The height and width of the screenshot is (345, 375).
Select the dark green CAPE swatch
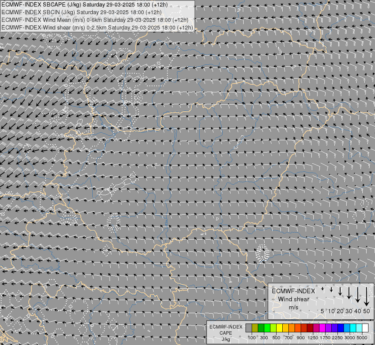261,328
